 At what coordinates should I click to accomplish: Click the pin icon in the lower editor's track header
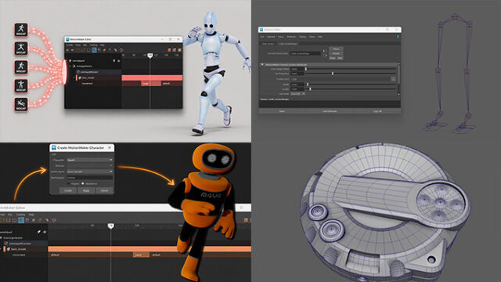click(39, 232)
